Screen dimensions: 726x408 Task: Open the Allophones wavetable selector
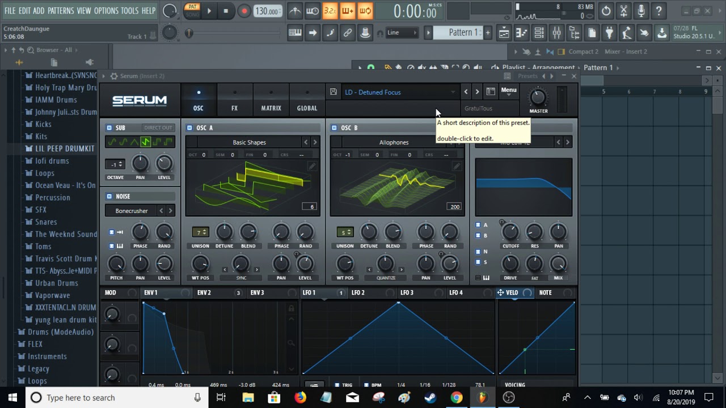pyautogui.click(x=394, y=142)
